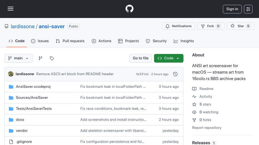Viewport: 259px width, 145px height.
Task: Open 'Fix race conditions, bookmark leak' commit message
Action: 113,109
